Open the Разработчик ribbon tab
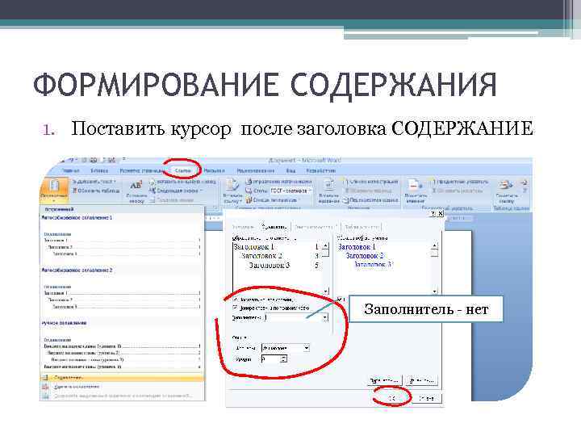The height and width of the screenshot is (436, 581). pos(321,170)
